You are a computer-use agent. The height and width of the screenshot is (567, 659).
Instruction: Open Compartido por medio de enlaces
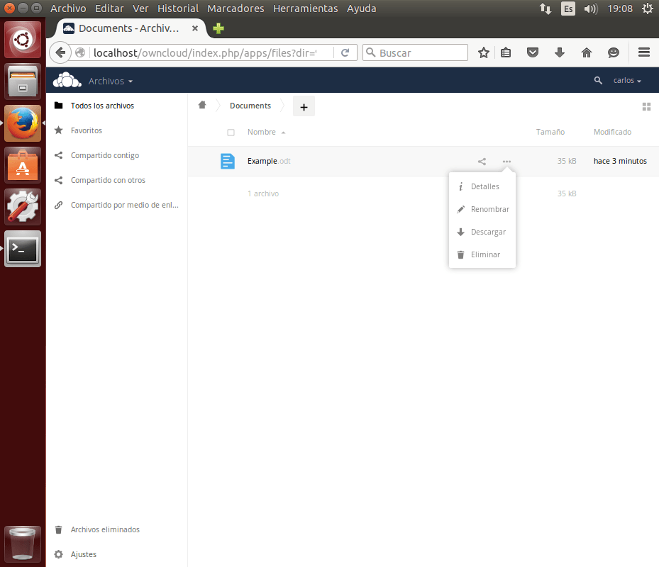(117, 205)
